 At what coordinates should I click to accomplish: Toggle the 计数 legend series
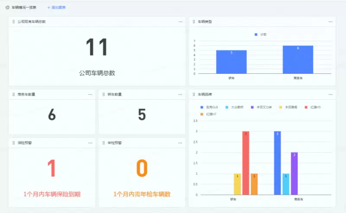point(261,34)
